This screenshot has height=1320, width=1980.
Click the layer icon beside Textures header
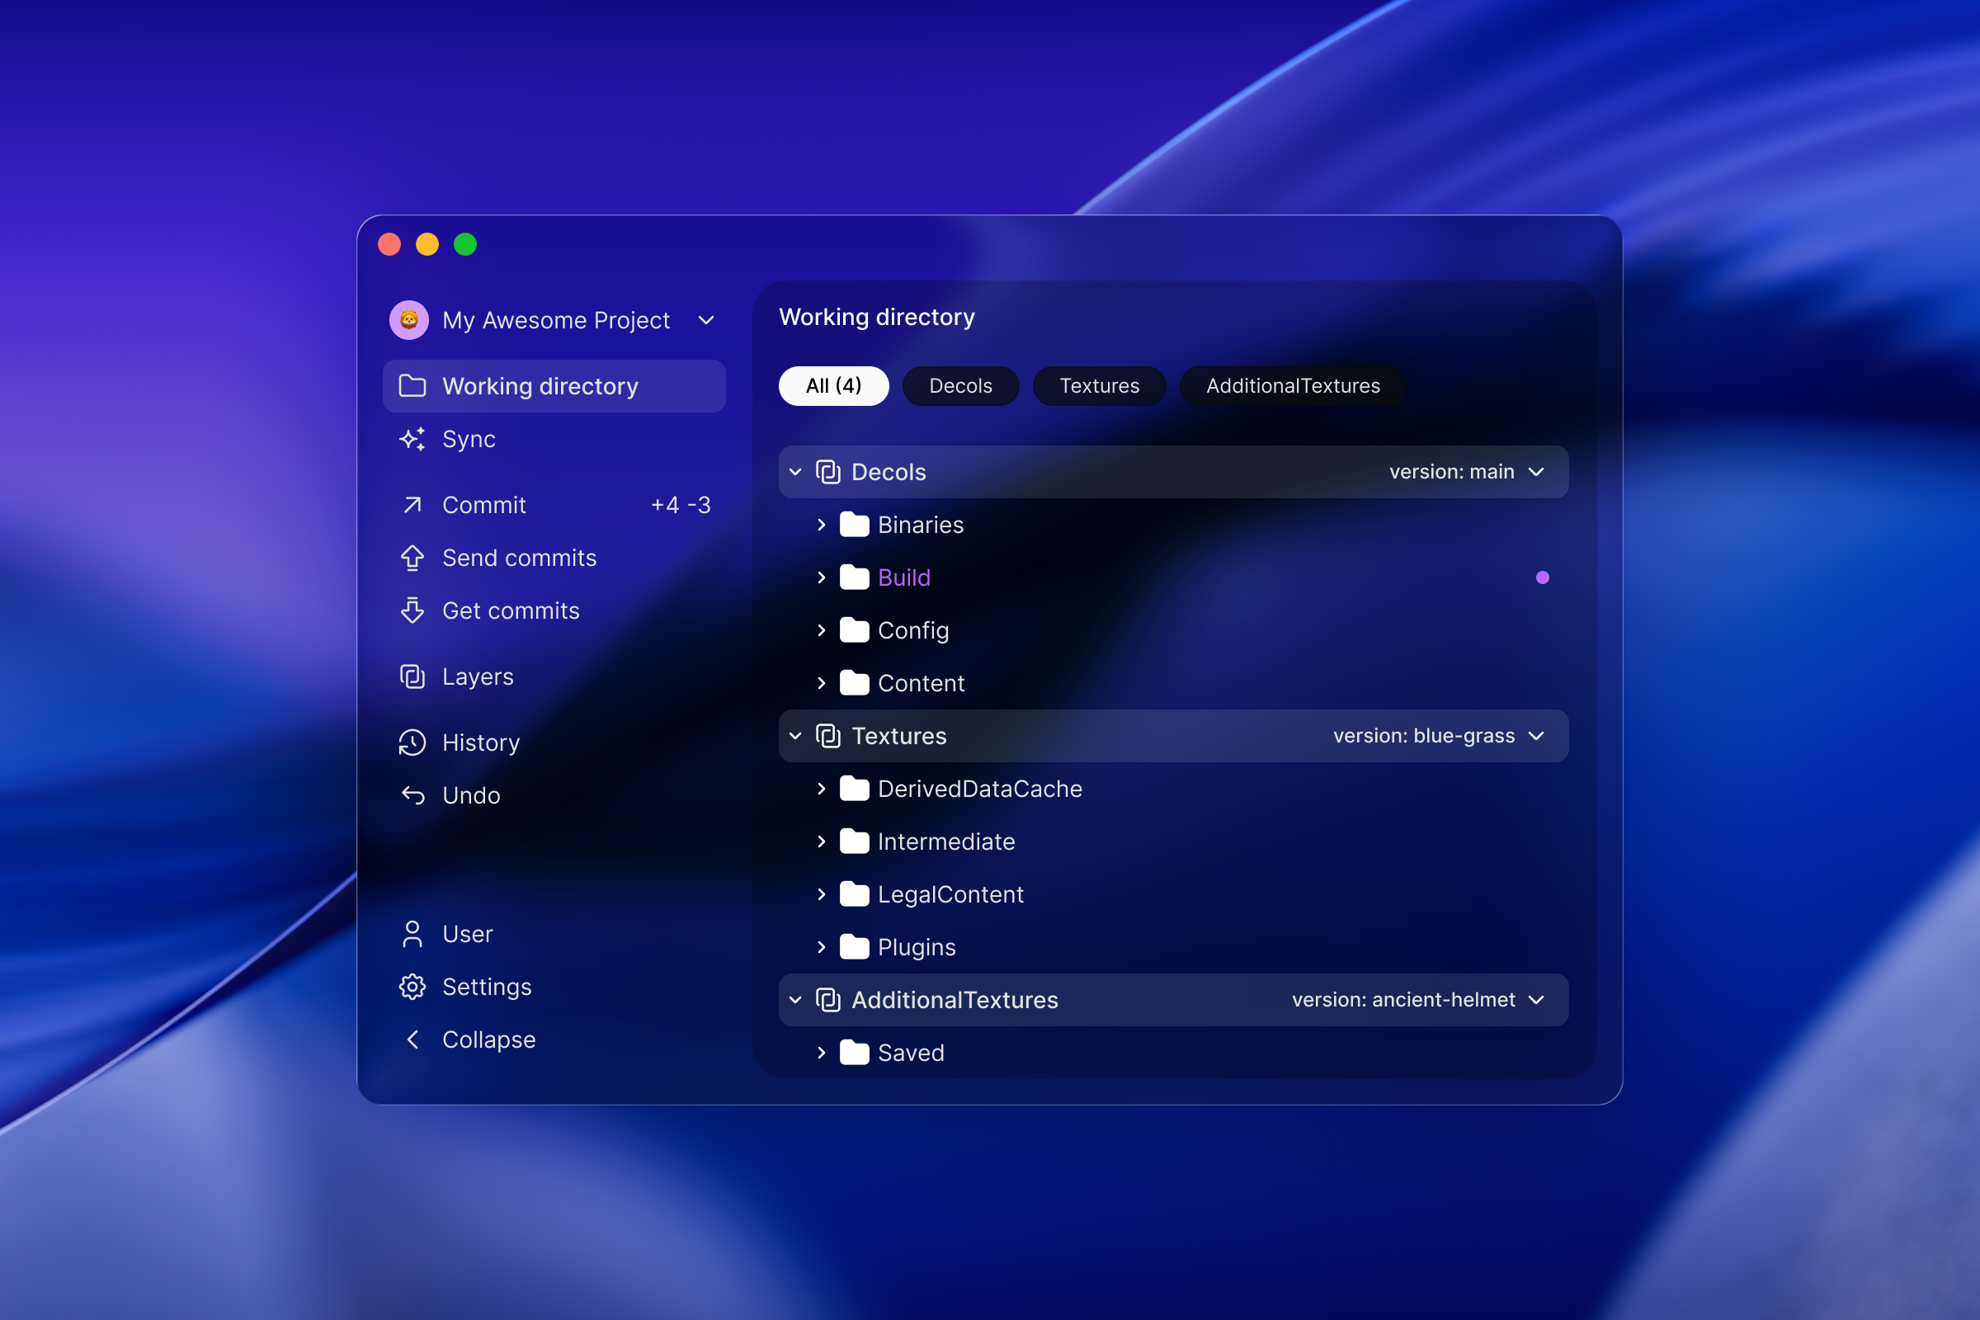(828, 736)
